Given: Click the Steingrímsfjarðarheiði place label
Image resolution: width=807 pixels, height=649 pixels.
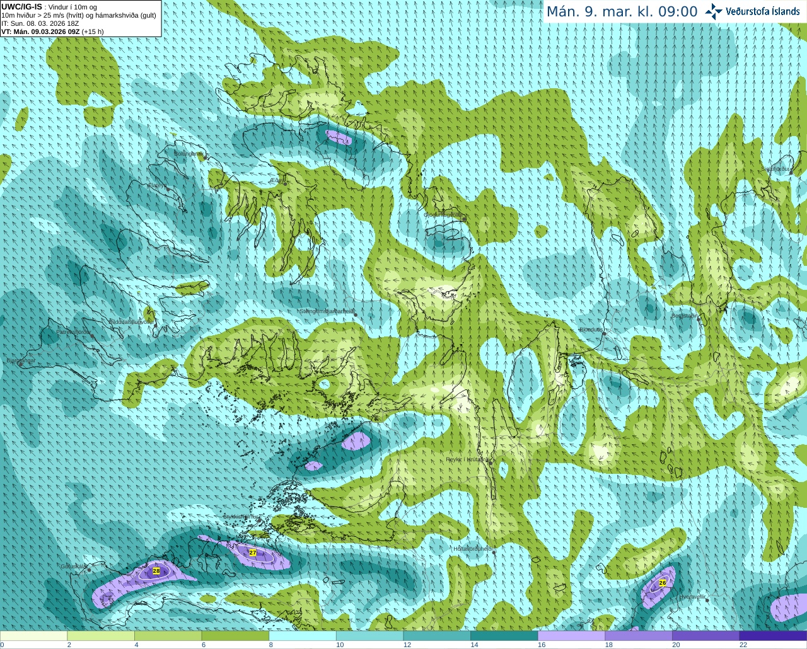Looking at the screenshot, I should pyautogui.click(x=327, y=311).
